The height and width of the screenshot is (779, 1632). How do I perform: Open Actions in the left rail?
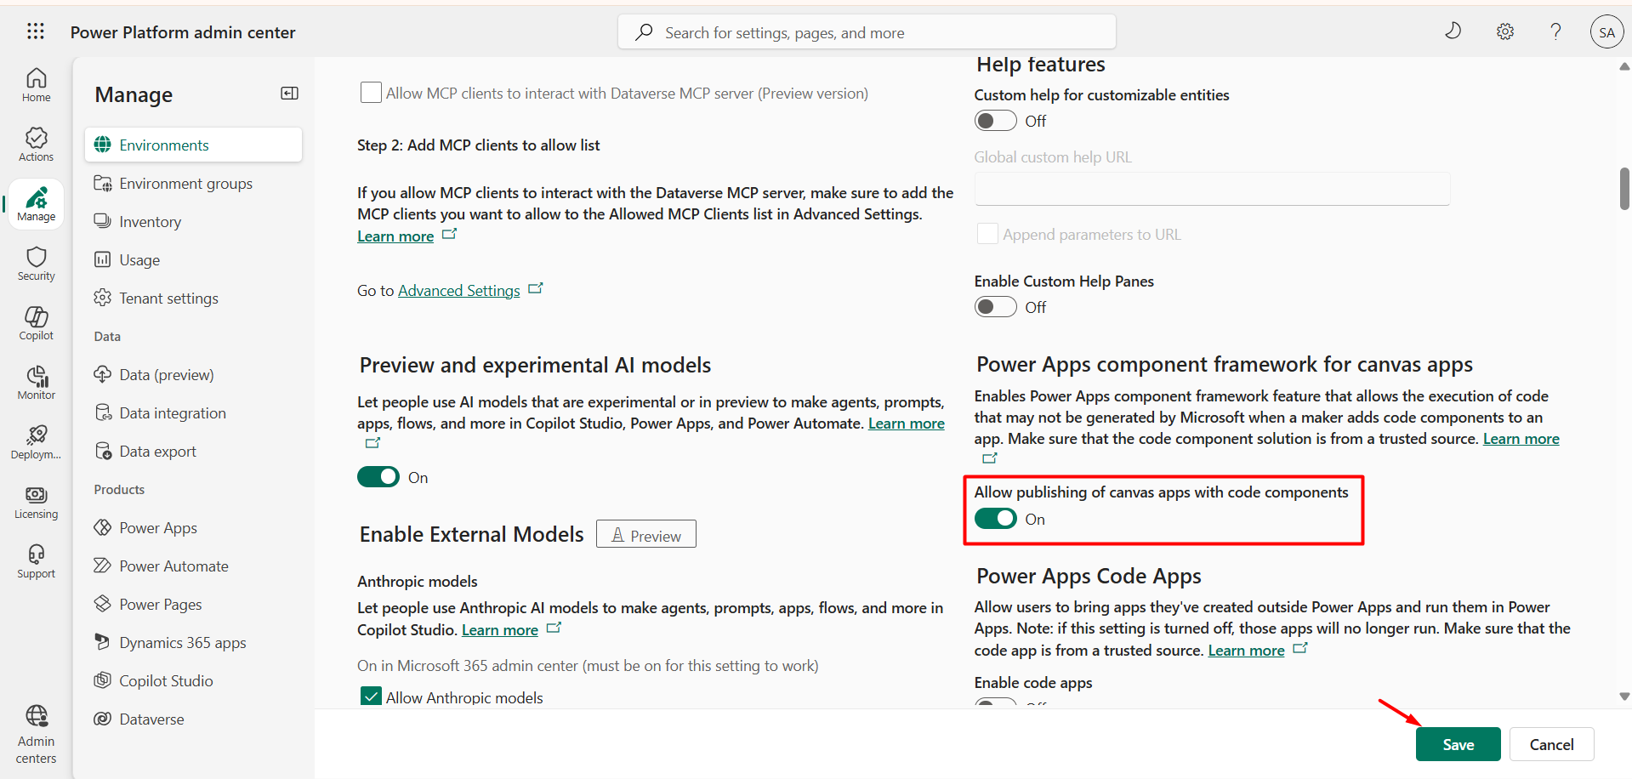click(x=36, y=144)
